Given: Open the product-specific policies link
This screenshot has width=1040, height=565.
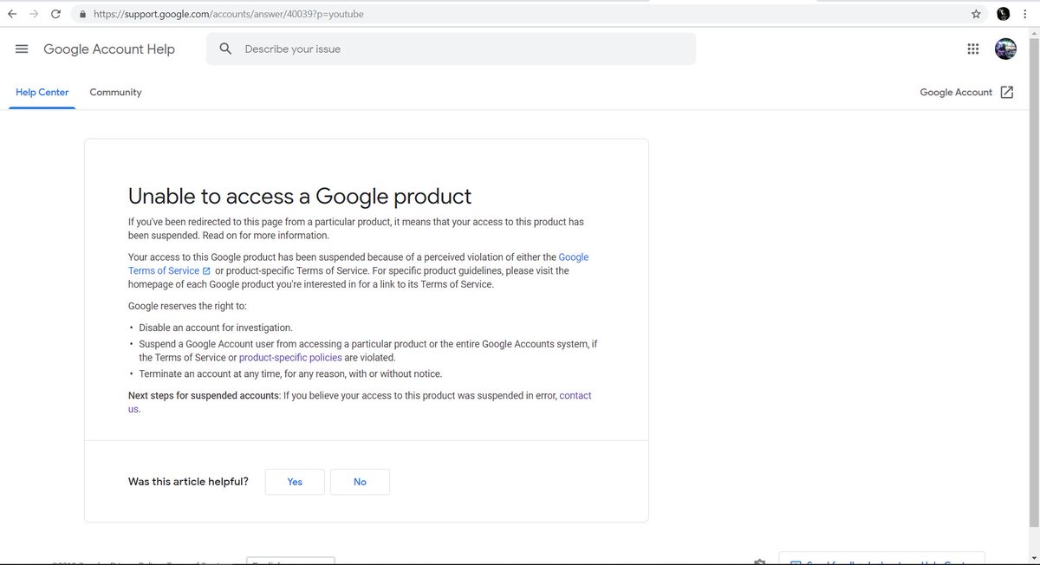Looking at the screenshot, I should (x=290, y=357).
